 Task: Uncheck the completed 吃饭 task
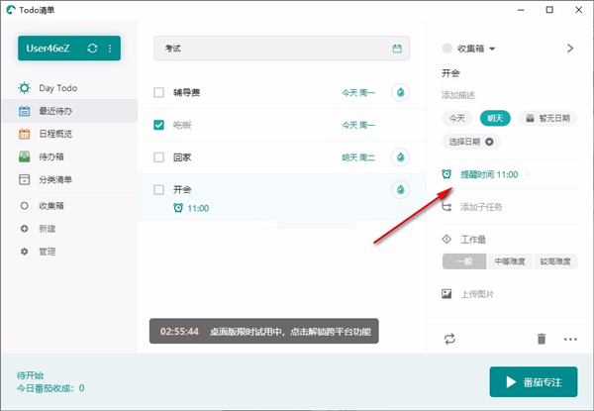(x=159, y=125)
